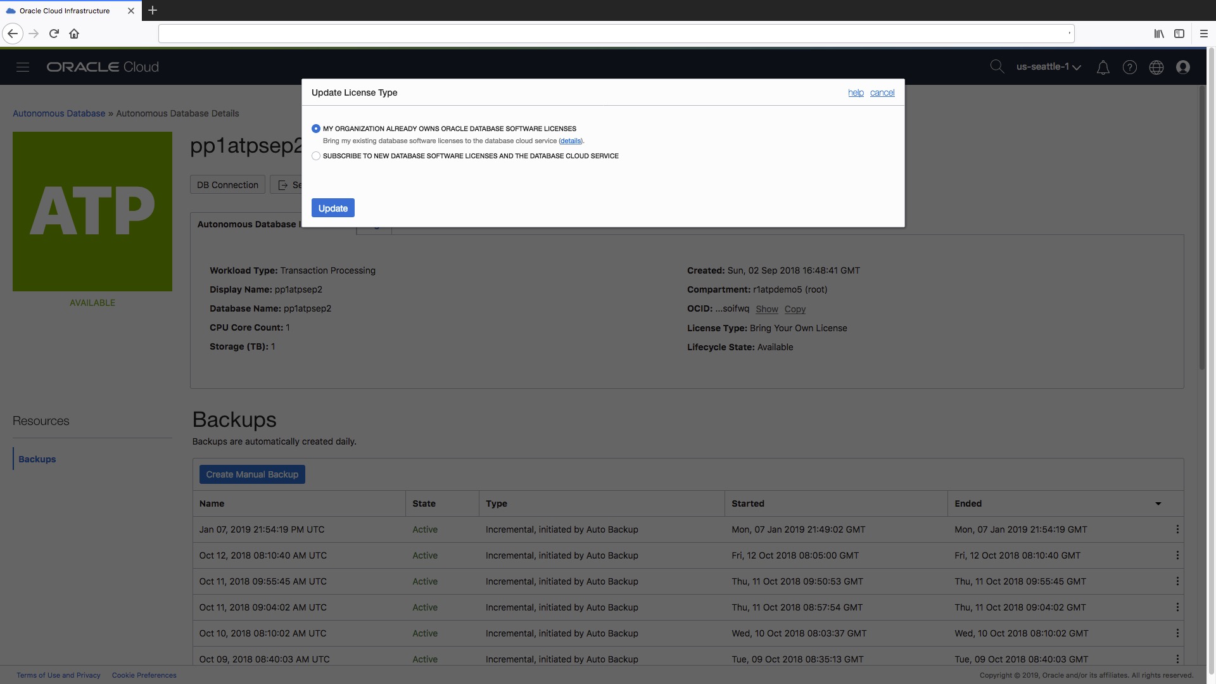The image size is (1216, 684).
Task: Select the 'already owns Oracle licenses' option
Action: click(316, 129)
